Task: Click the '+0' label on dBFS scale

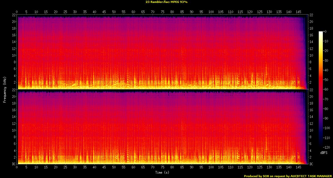Action: pyautogui.click(x=325, y=31)
